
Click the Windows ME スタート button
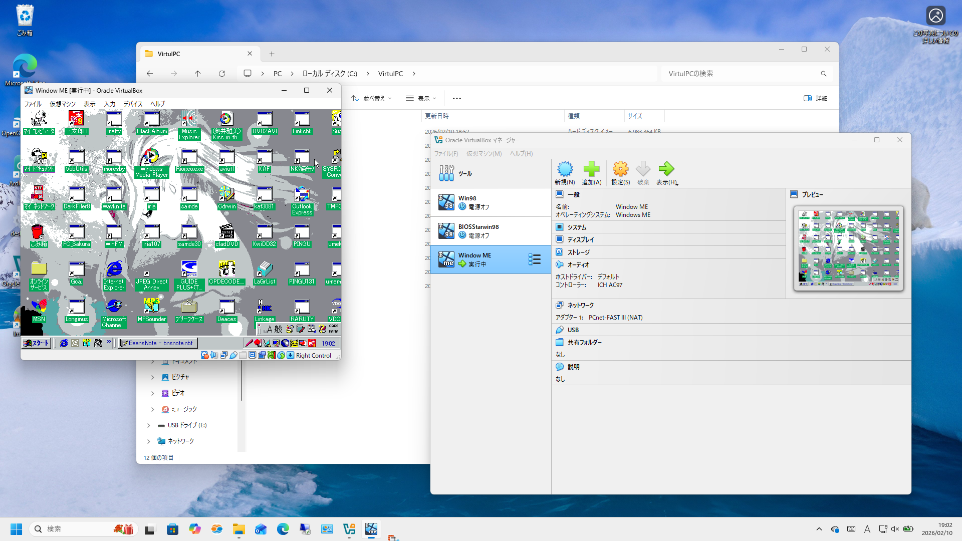pyautogui.click(x=37, y=343)
